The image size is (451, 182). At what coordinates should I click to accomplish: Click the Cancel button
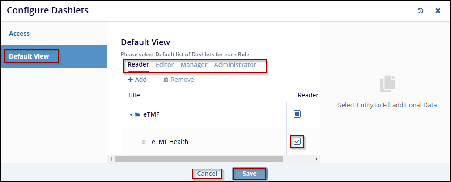click(x=207, y=174)
